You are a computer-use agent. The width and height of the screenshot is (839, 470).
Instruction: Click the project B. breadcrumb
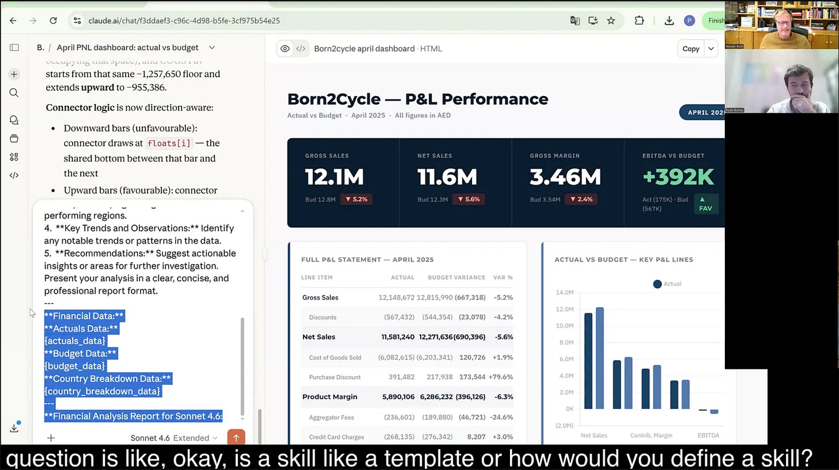(x=40, y=48)
